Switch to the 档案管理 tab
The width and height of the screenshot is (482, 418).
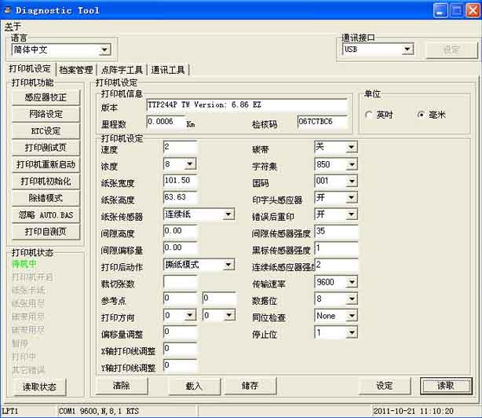pyautogui.click(x=76, y=70)
